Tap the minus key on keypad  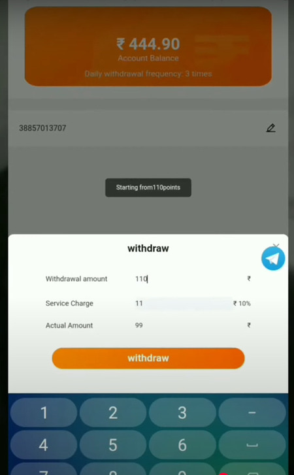[252, 412]
